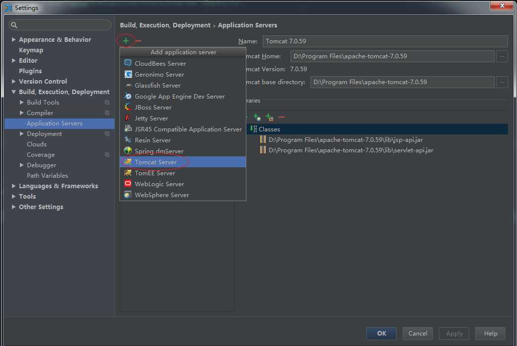Click the CloudBees Server icon

pos(128,63)
